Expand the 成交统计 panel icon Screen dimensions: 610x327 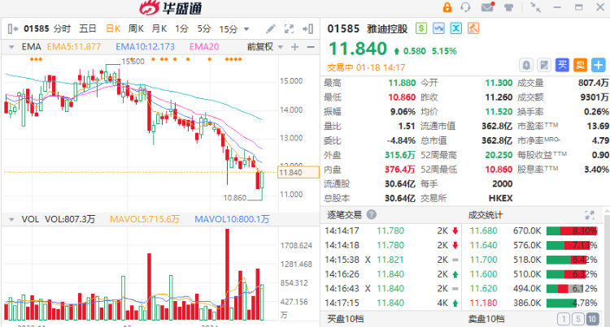[x=590, y=215]
